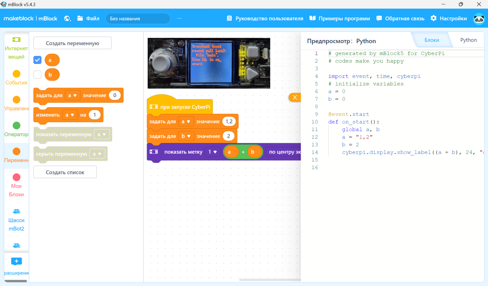Click the language globe icon

(x=67, y=18)
